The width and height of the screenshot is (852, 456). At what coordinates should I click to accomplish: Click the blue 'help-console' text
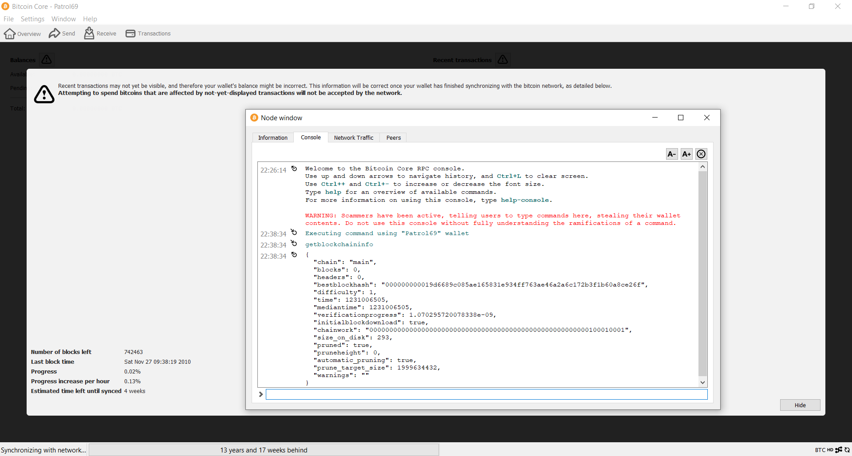pyautogui.click(x=525, y=200)
